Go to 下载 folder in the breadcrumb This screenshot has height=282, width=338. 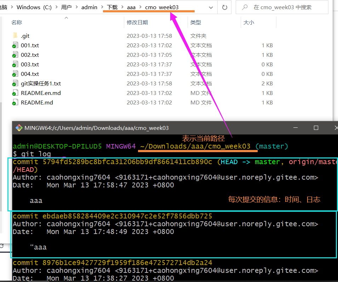pyautogui.click(x=112, y=7)
